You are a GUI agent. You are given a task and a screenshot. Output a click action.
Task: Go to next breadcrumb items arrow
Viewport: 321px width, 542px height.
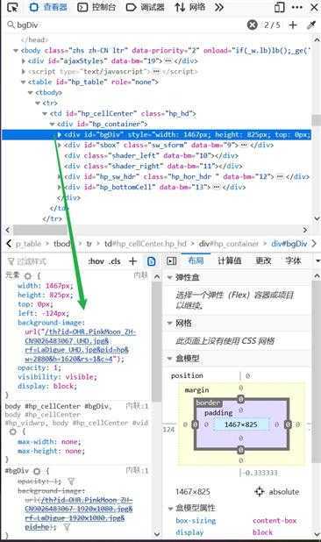click(314, 243)
